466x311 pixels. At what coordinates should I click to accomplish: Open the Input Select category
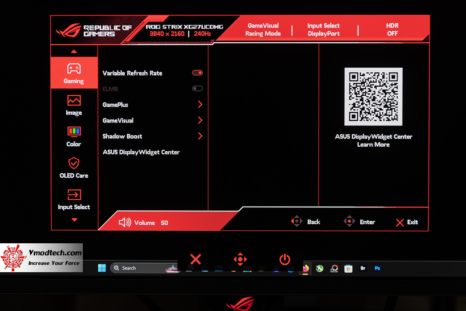(x=74, y=200)
